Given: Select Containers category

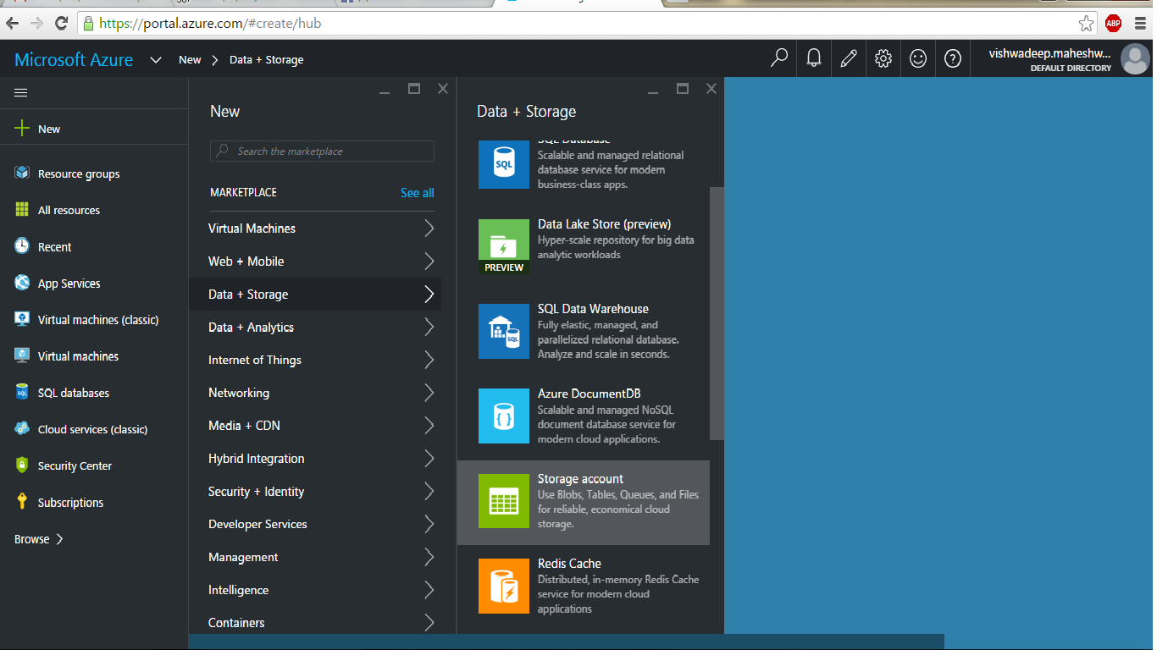Looking at the screenshot, I should point(315,622).
